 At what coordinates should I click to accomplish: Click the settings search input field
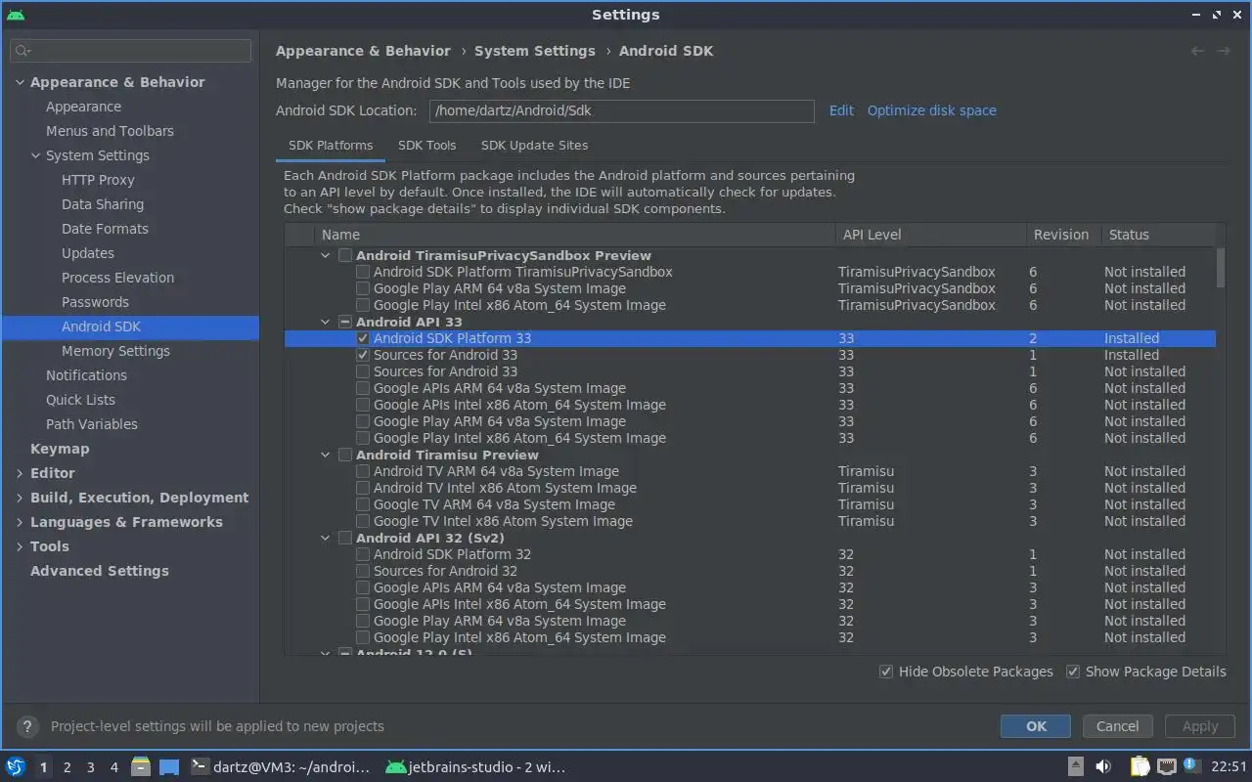click(x=130, y=51)
